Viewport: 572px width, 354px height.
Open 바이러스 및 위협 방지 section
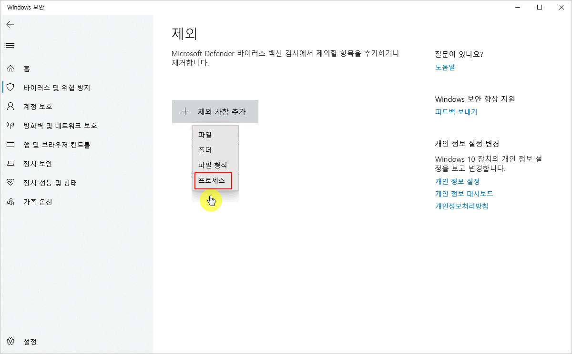pyautogui.click(x=76, y=88)
